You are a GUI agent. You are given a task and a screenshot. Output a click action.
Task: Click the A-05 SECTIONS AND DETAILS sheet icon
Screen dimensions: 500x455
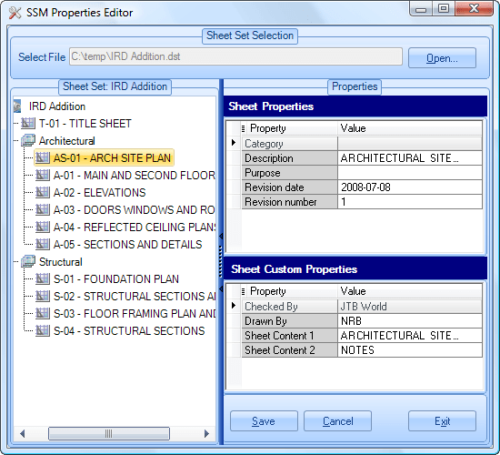(x=43, y=244)
